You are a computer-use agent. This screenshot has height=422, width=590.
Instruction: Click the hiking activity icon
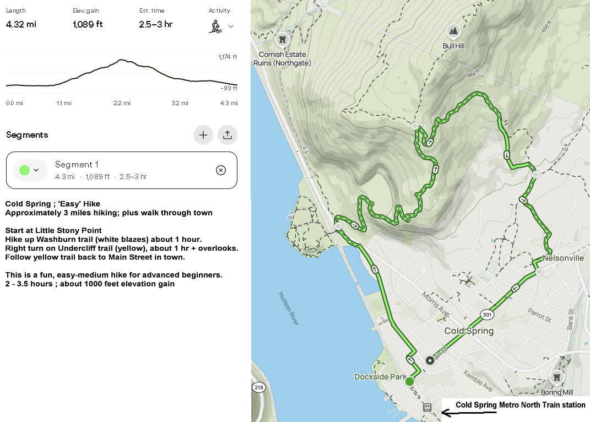(x=215, y=26)
